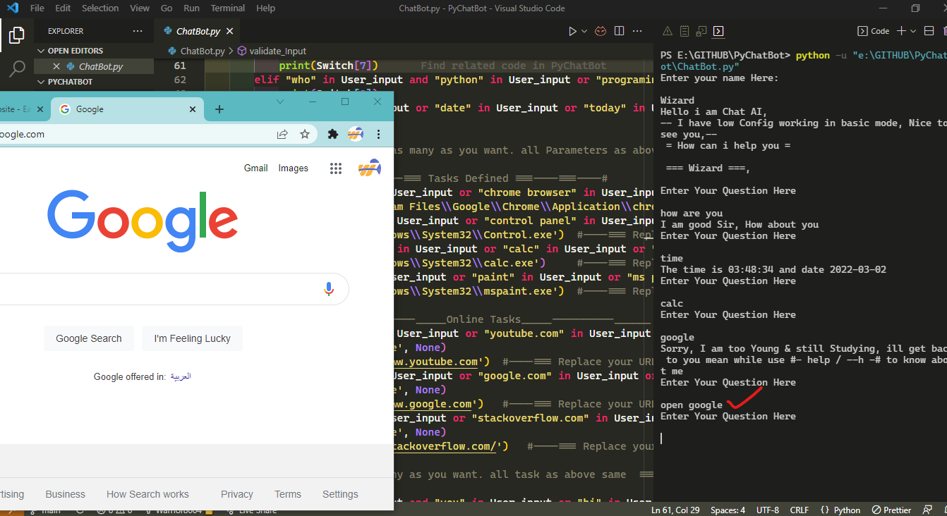
Task: Open the New Terminal icon in the panel bar
Action: tap(901, 30)
